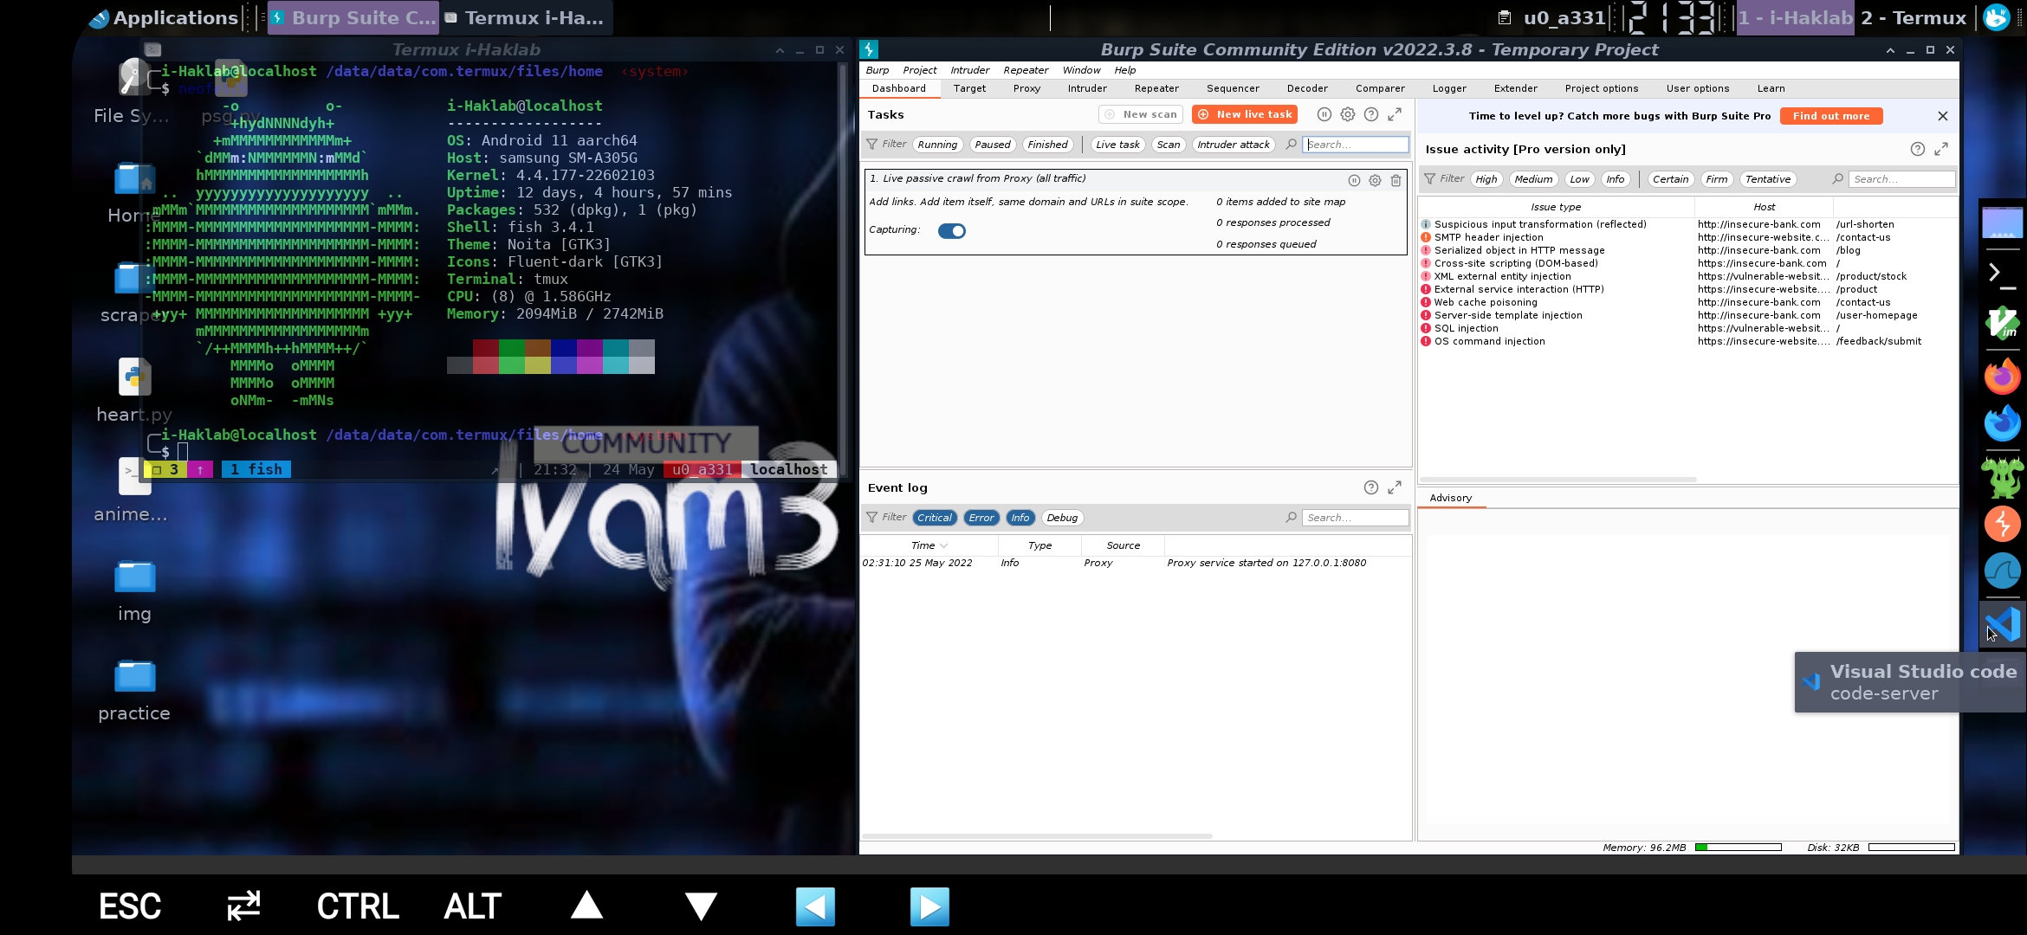Viewport: 2027px width, 935px height.
Task: Open the img folder on desktop
Action: [x=134, y=591]
